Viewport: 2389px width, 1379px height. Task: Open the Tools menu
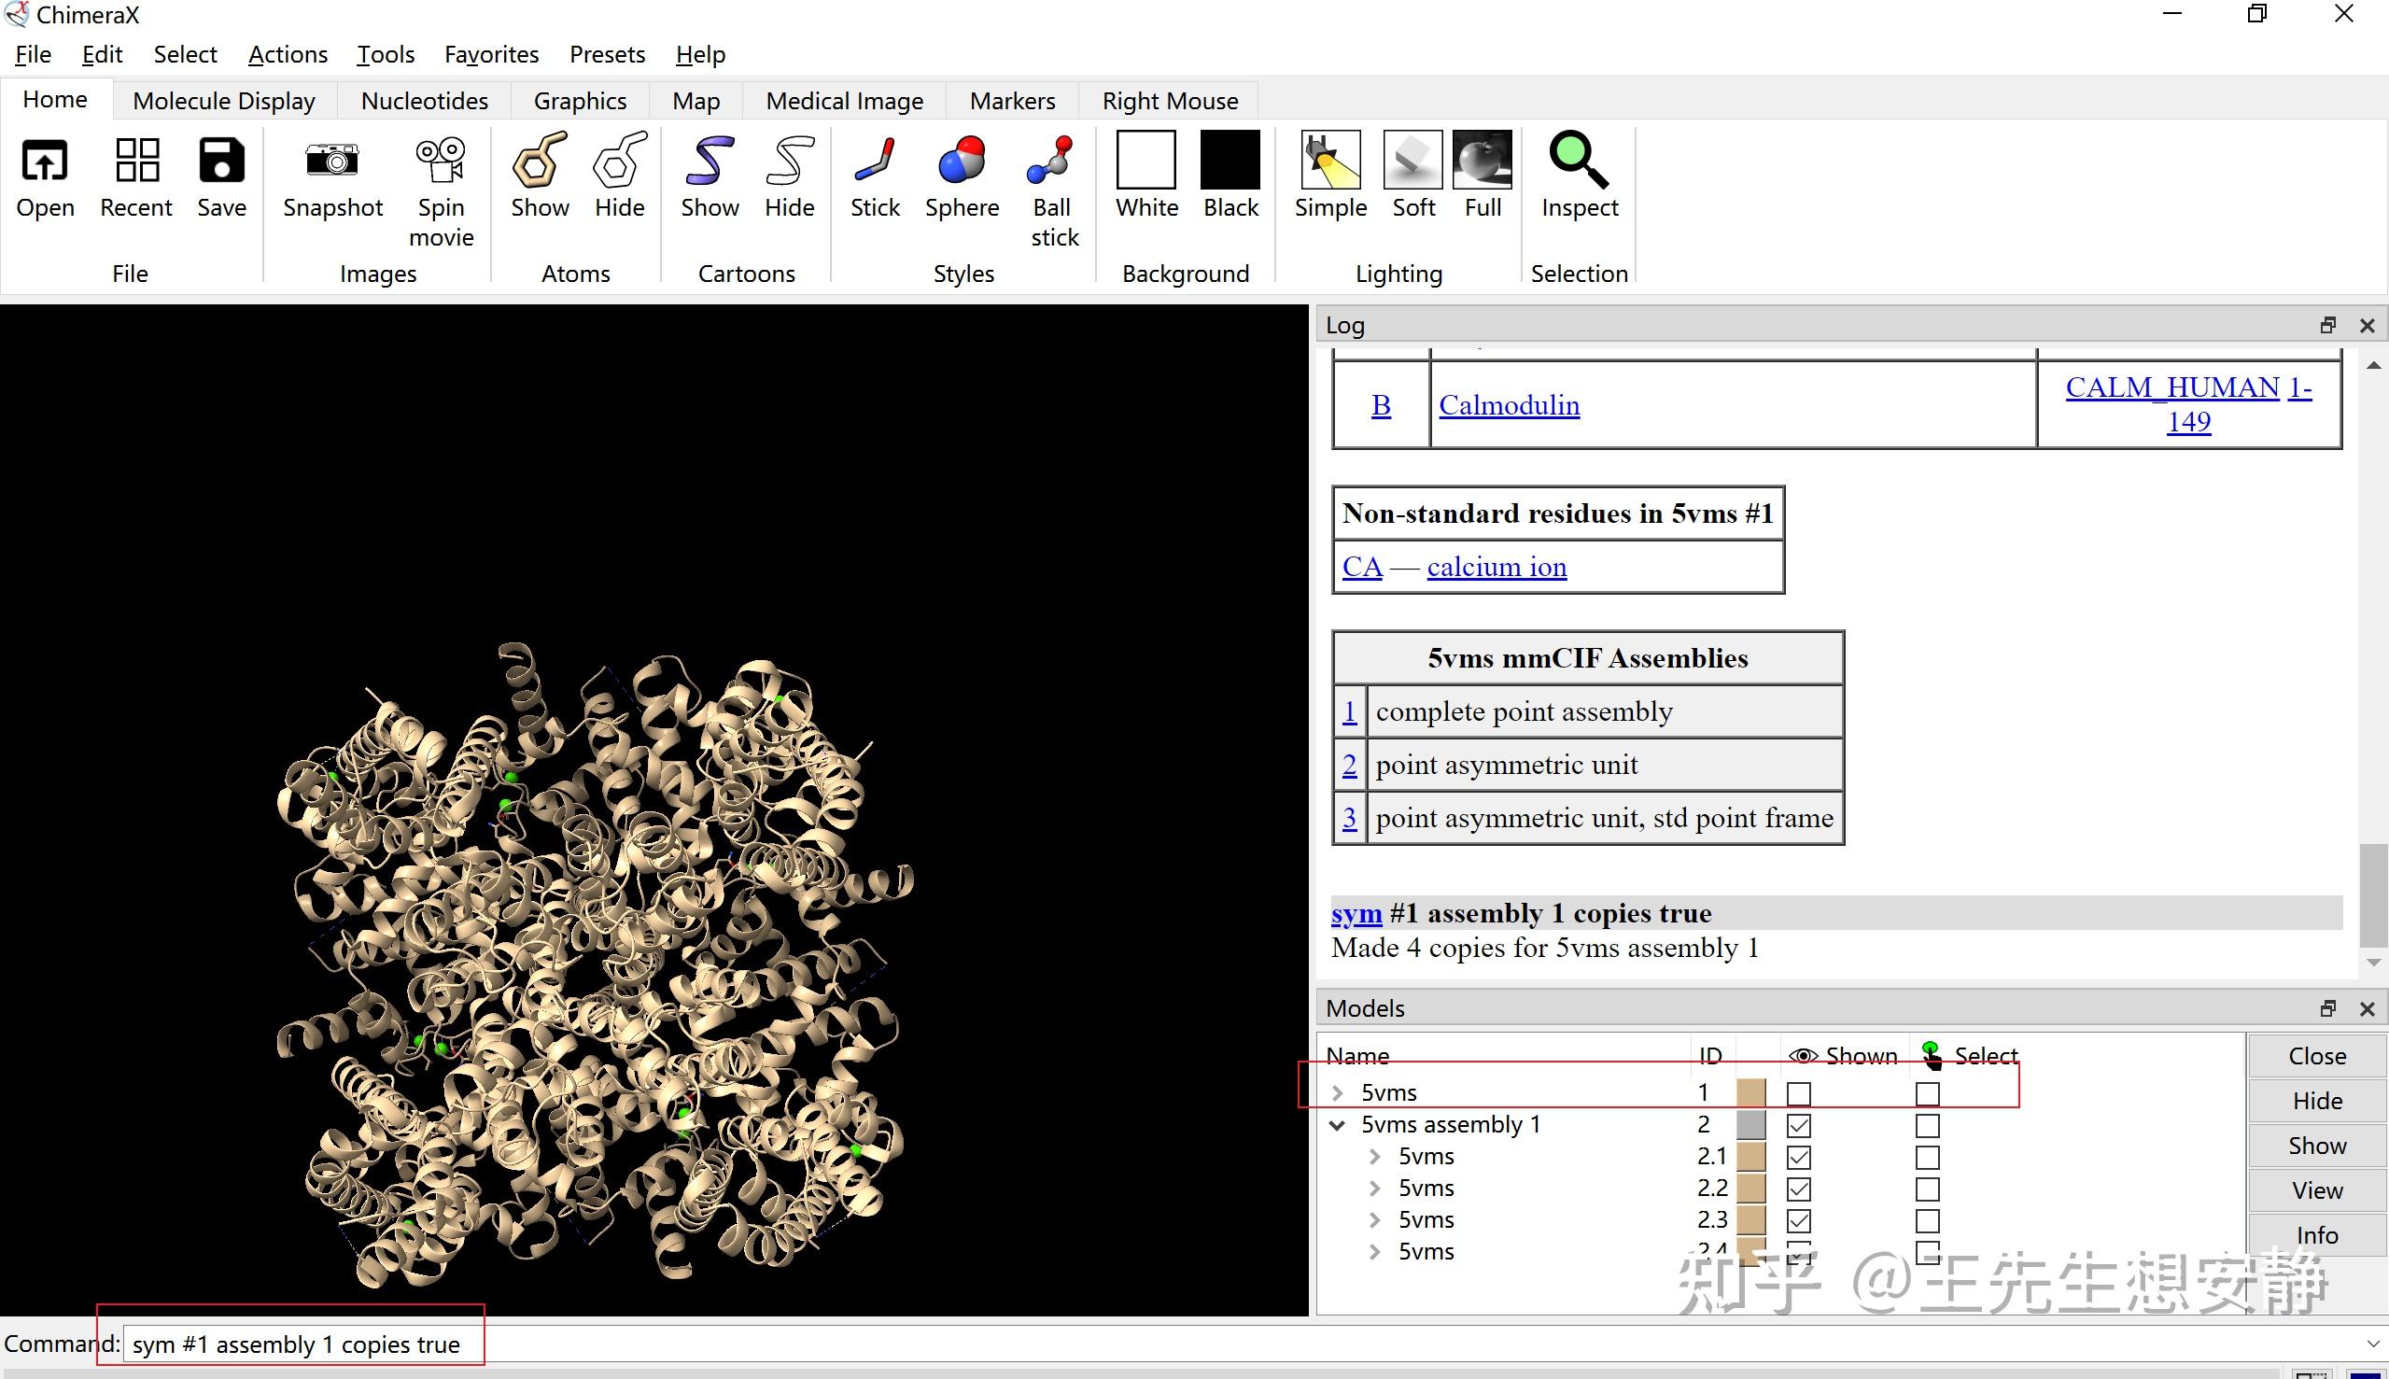click(x=386, y=54)
